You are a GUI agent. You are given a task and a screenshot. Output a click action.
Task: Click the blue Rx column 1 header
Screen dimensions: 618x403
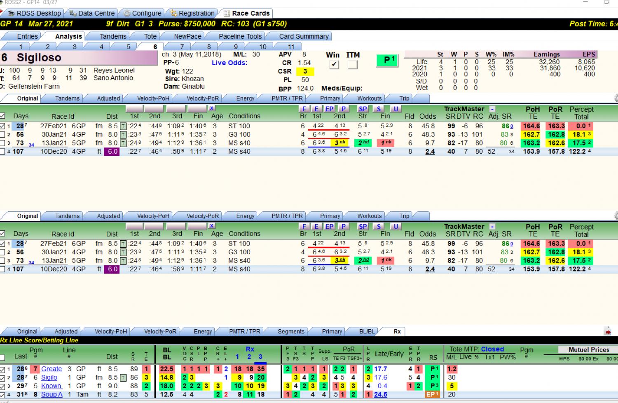click(237, 357)
